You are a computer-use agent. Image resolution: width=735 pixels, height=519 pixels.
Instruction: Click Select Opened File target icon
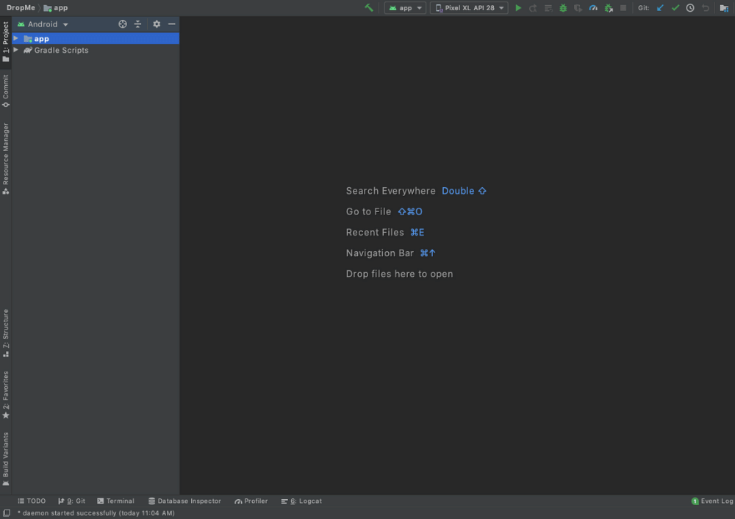[122, 24]
